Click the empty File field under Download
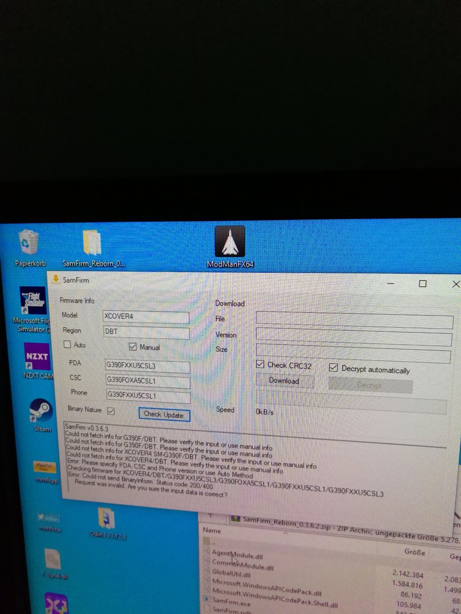 [355, 320]
